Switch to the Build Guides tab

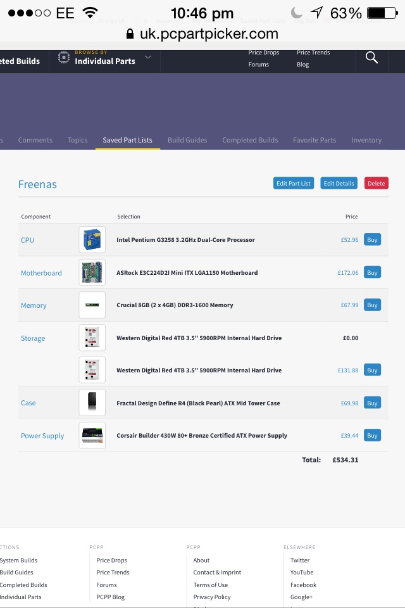[187, 140]
